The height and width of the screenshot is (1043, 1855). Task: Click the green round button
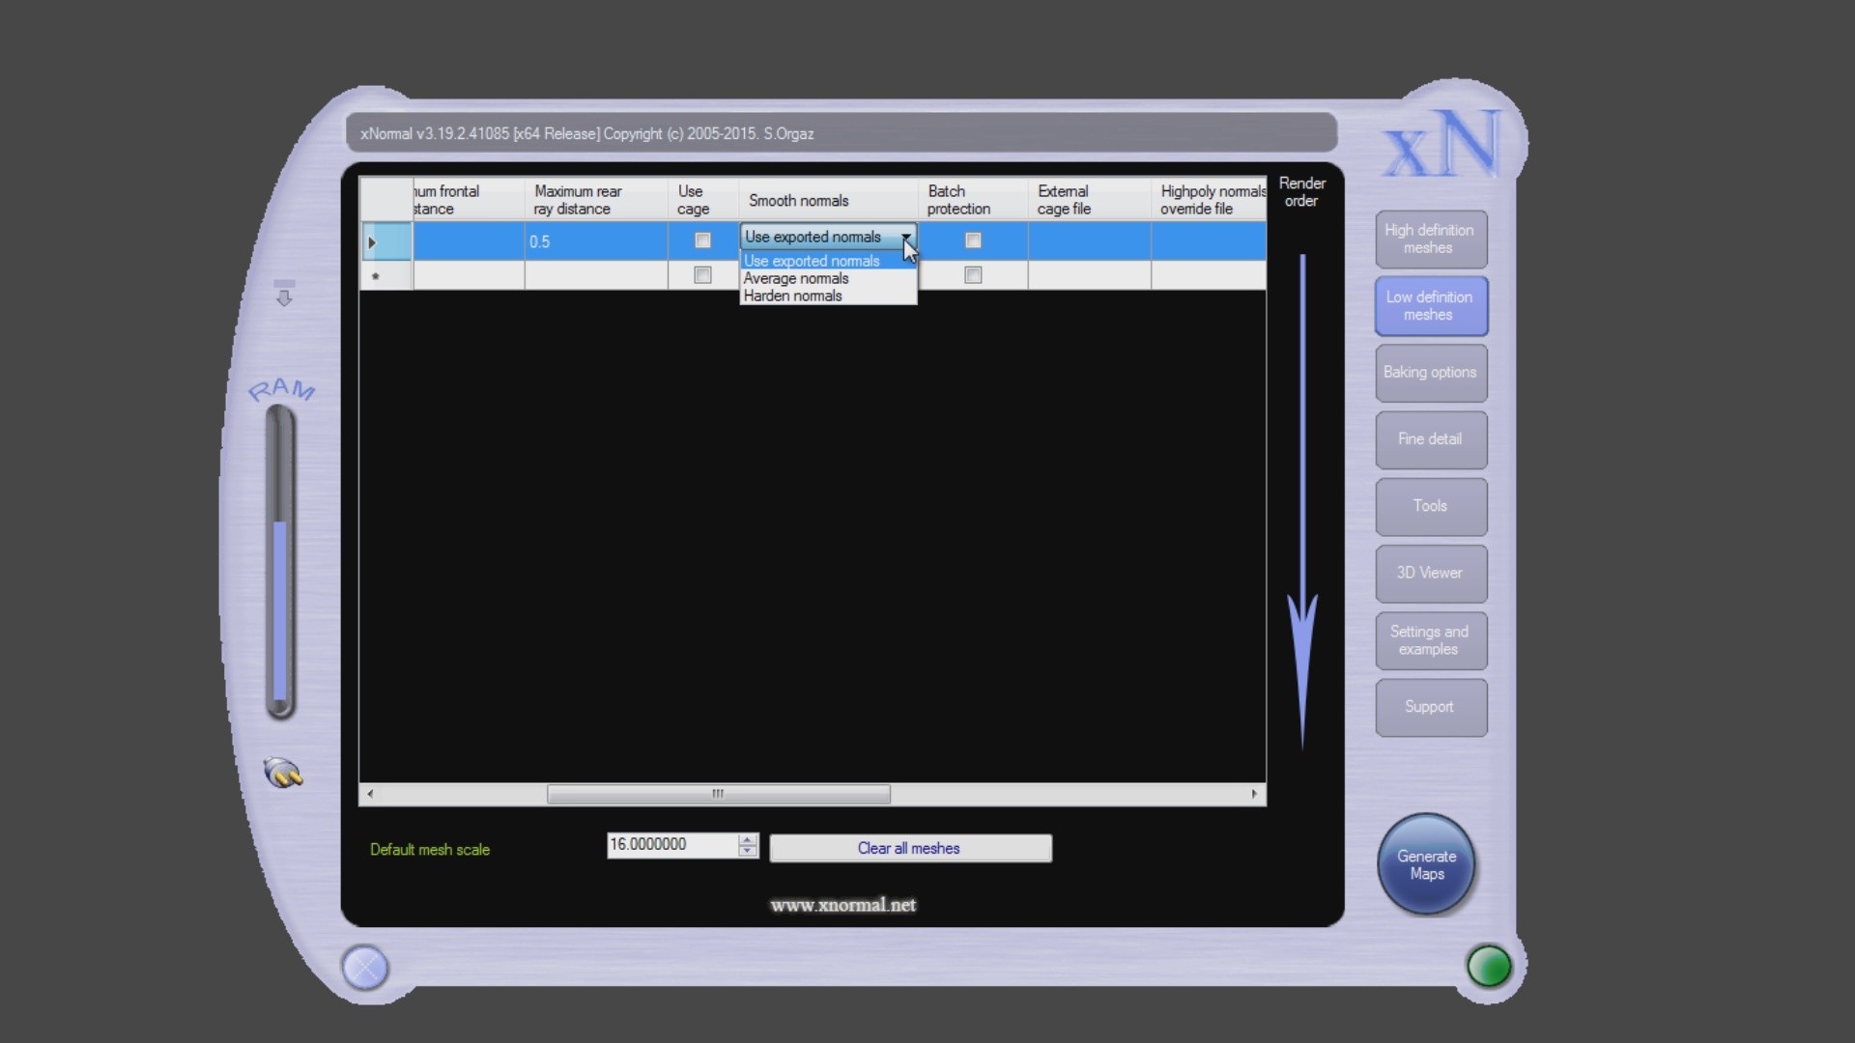1489,966
